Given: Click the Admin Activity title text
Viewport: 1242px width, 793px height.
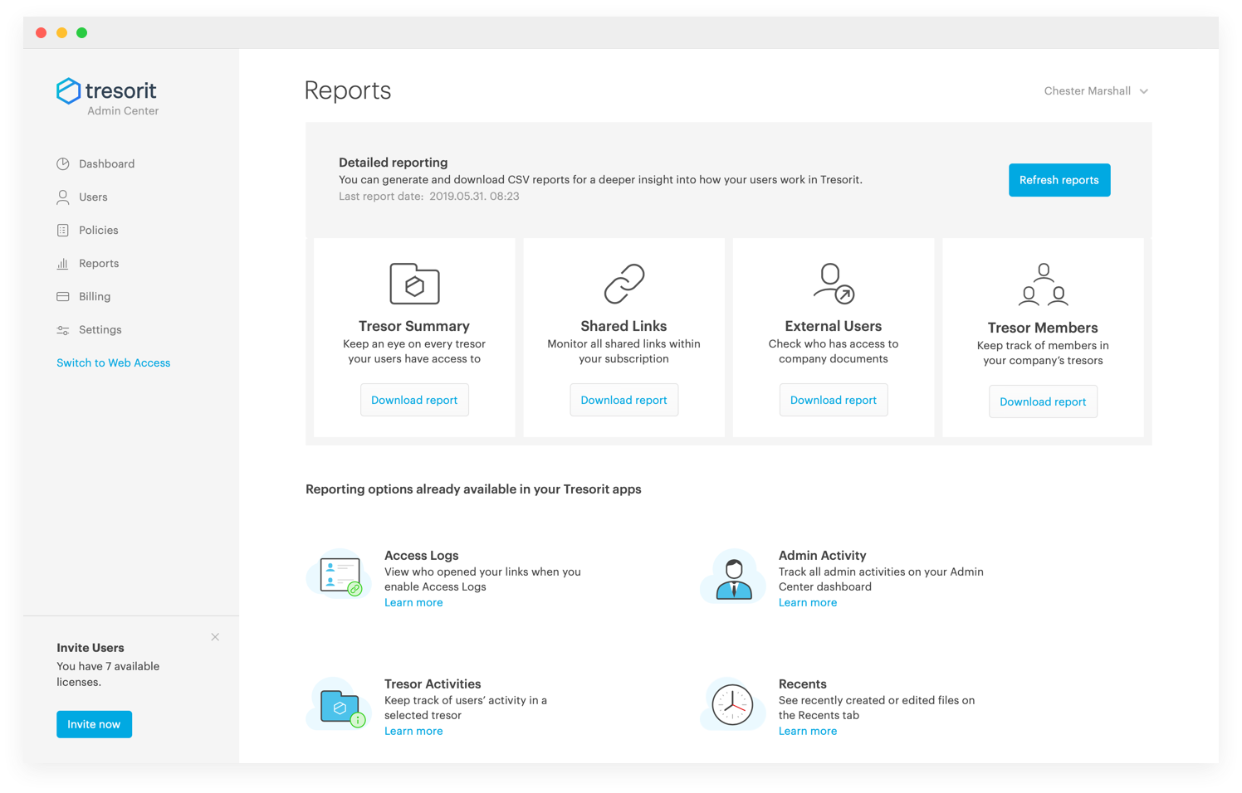Looking at the screenshot, I should click(x=823, y=556).
